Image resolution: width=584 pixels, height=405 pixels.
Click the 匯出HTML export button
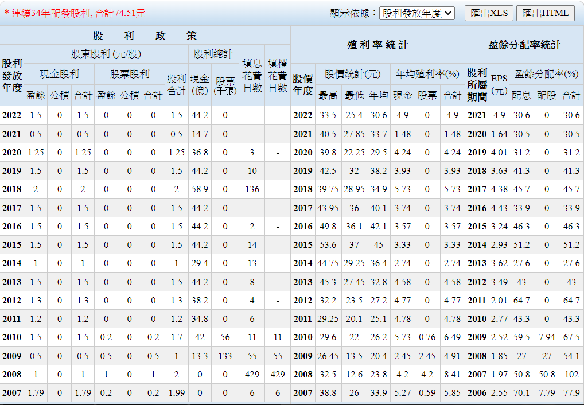click(x=545, y=13)
